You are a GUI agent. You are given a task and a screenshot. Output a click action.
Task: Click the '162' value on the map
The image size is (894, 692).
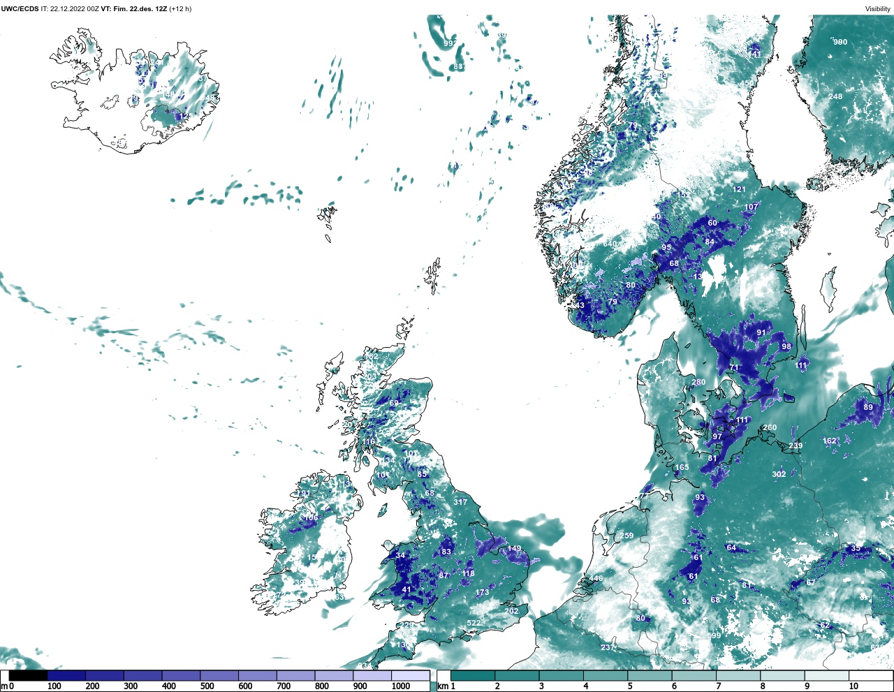(829, 441)
